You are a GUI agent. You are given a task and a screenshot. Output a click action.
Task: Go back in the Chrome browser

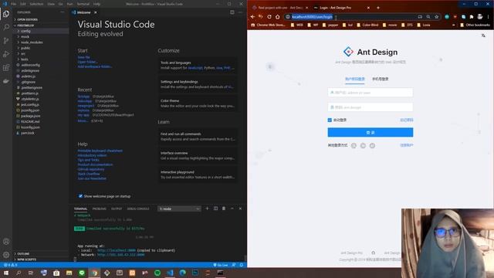tap(252, 17)
